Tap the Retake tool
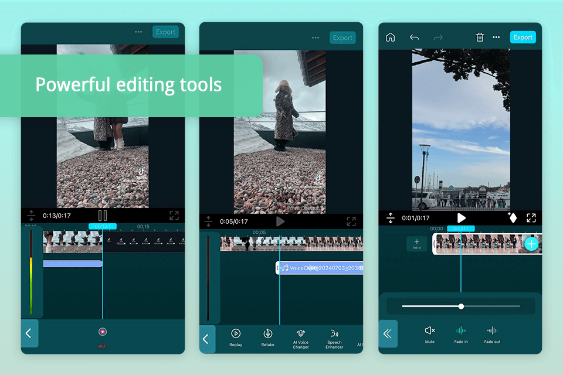 (x=267, y=337)
